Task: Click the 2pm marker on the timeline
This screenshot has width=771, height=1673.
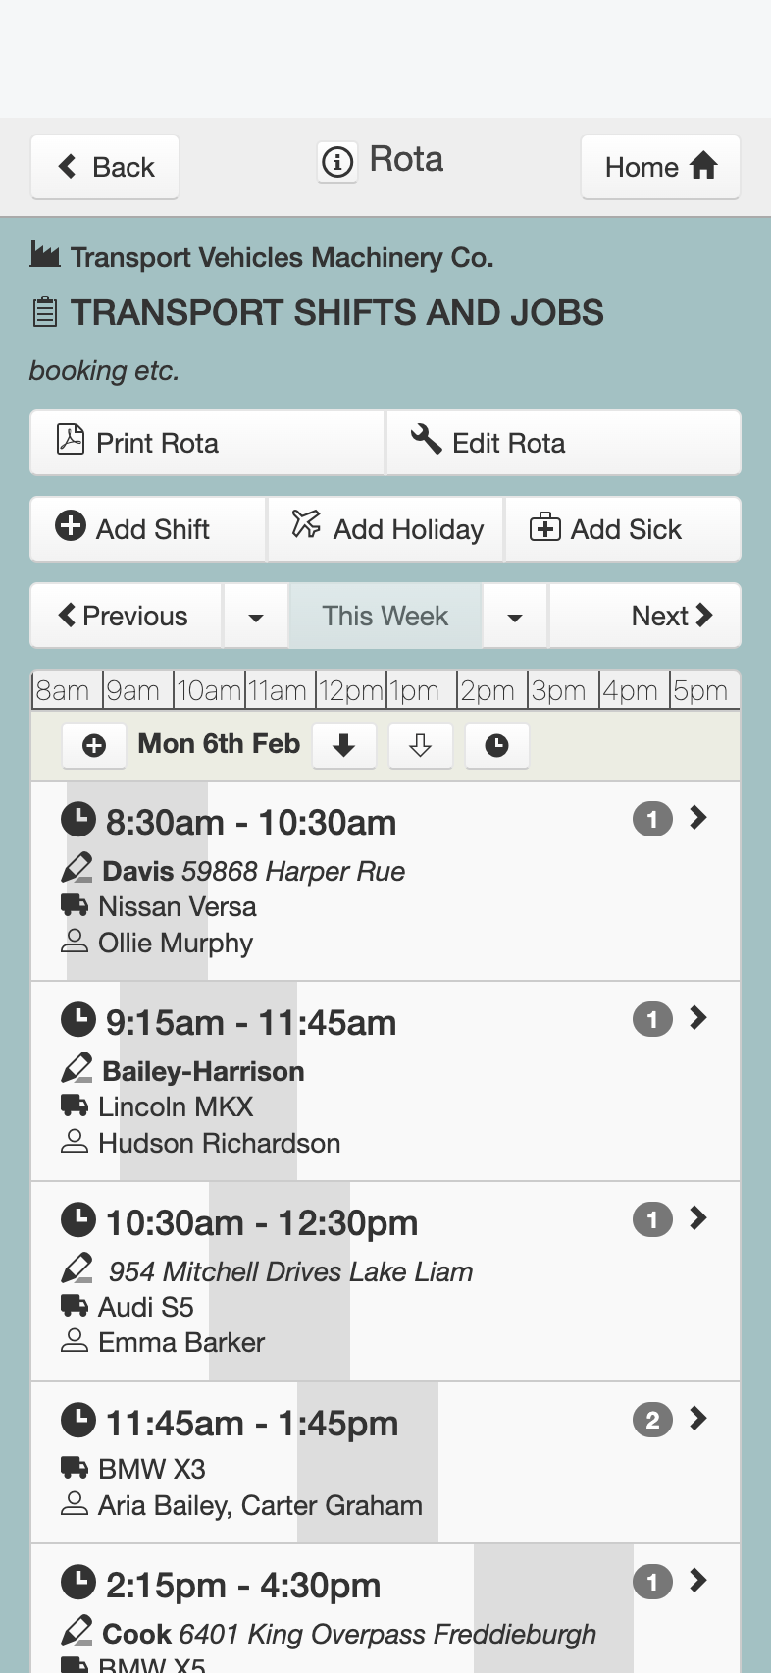Action: click(x=488, y=691)
